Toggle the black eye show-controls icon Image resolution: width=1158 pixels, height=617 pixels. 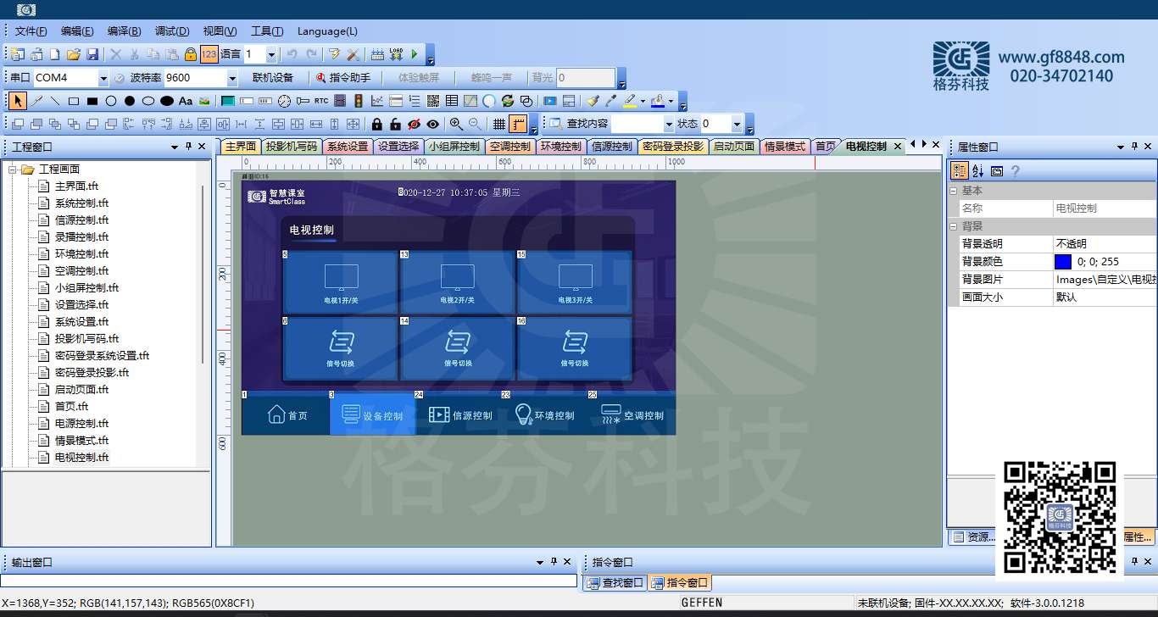432,124
